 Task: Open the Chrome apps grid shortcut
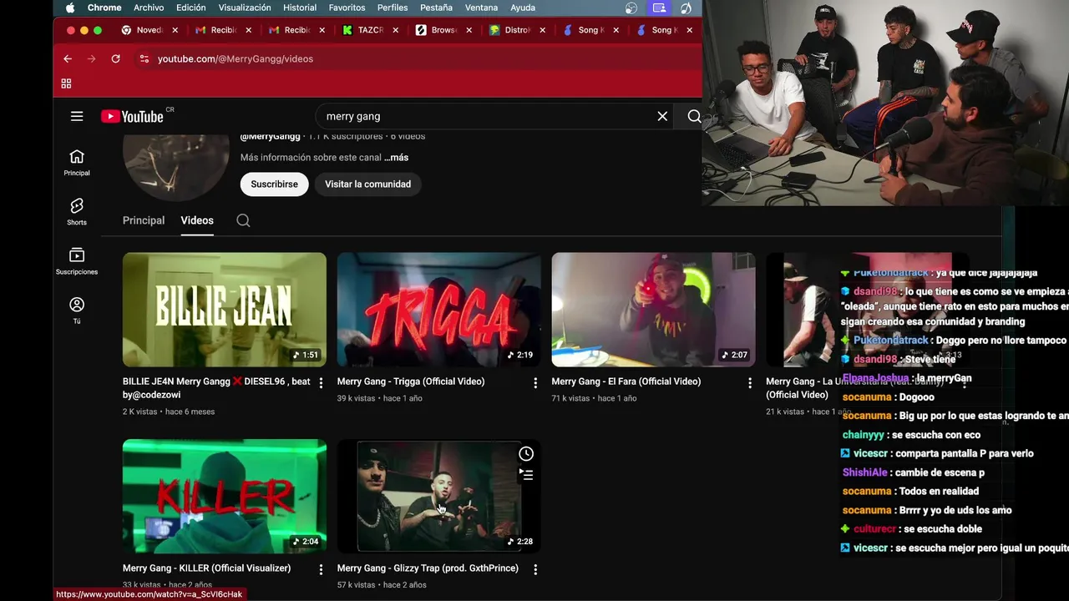(x=66, y=83)
